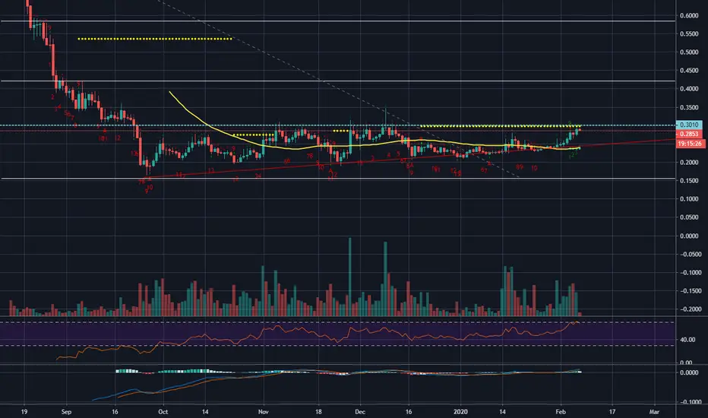Click the 2020 label on time axis
Image resolution: width=708 pixels, height=418 pixels.
tap(460, 412)
